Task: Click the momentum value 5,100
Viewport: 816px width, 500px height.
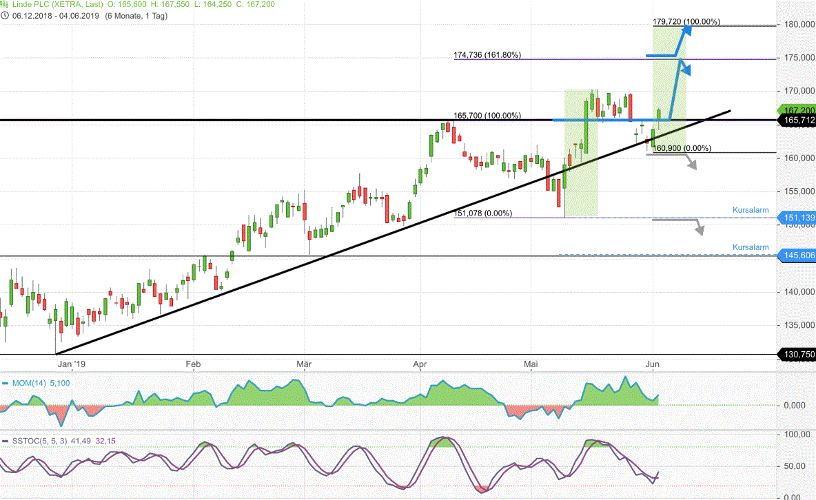Action: click(60, 384)
